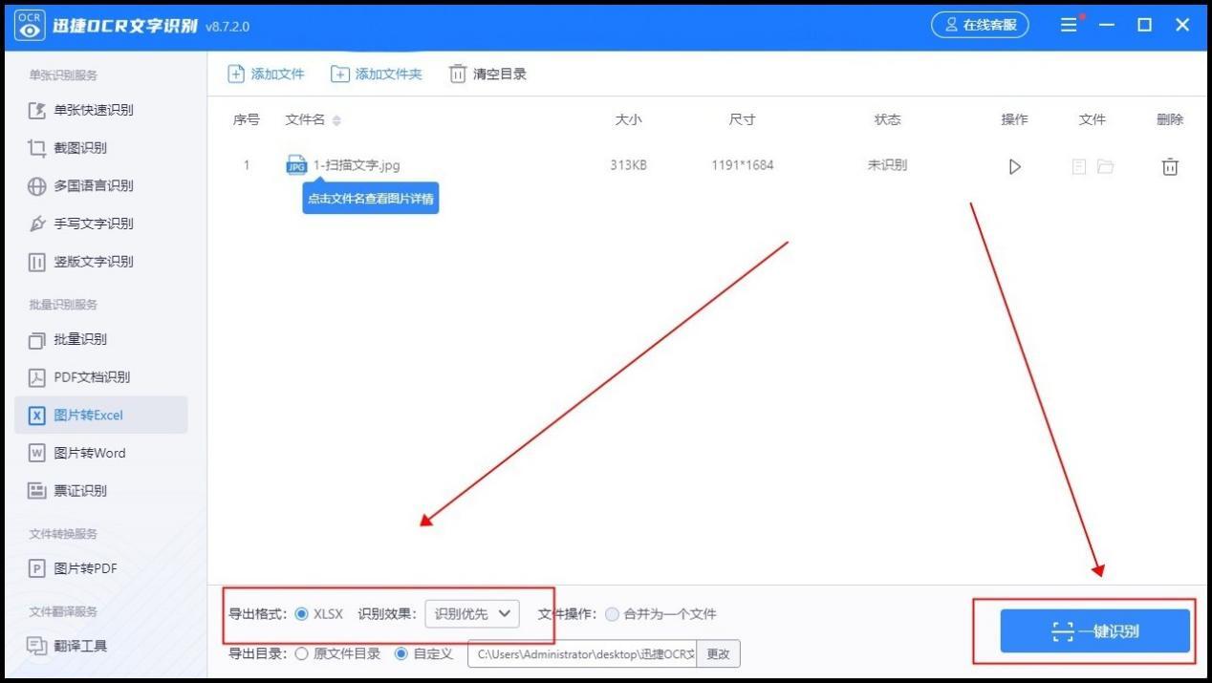1212x683 pixels.
Task: Click the 大小 column header
Action: click(x=628, y=119)
